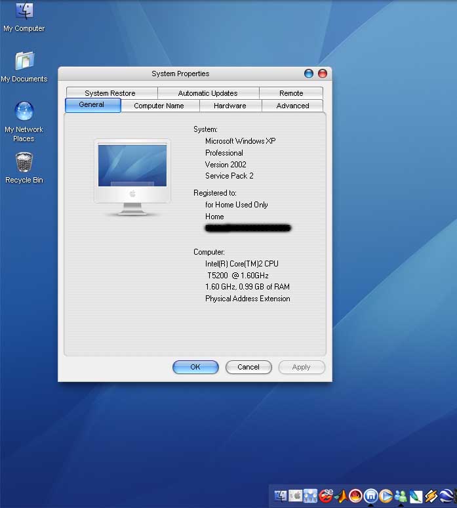
Task: Confirm with the OK button
Action: click(195, 367)
